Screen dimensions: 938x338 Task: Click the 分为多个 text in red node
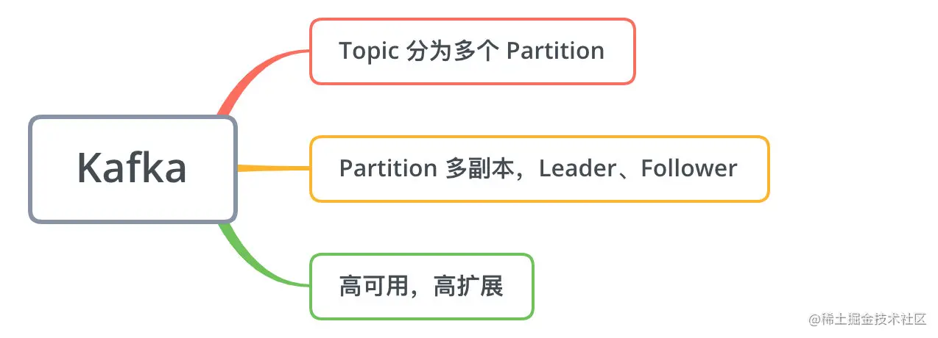click(453, 51)
